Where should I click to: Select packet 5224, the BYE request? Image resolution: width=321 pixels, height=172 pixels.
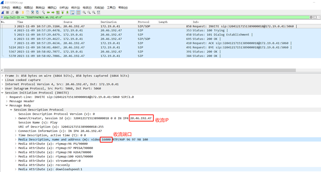pyautogui.click(x=160, y=47)
